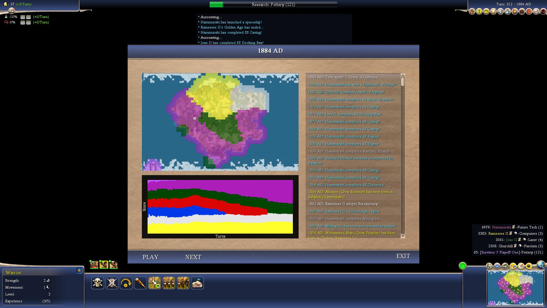Click 'Hammurabi has launched a spaceship!' message
The height and width of the screenshot is (308, 547).
(x=231, y=22)
